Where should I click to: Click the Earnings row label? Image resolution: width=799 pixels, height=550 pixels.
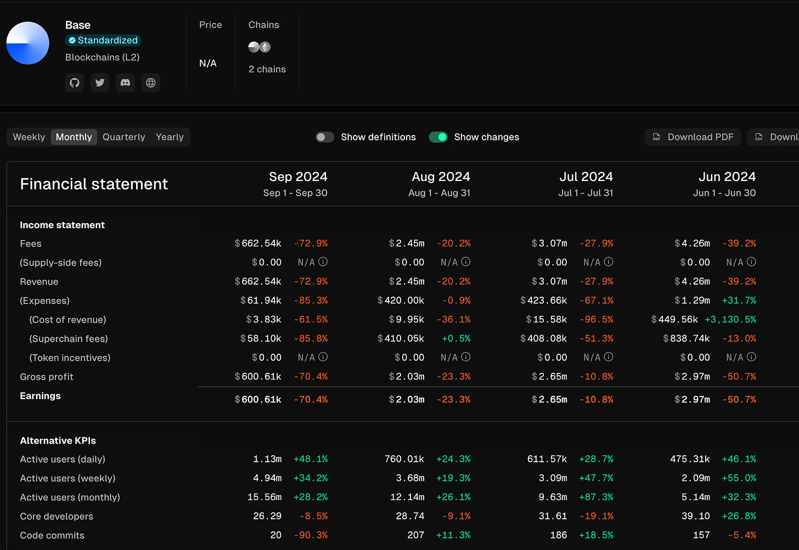(x=41, y=396)
